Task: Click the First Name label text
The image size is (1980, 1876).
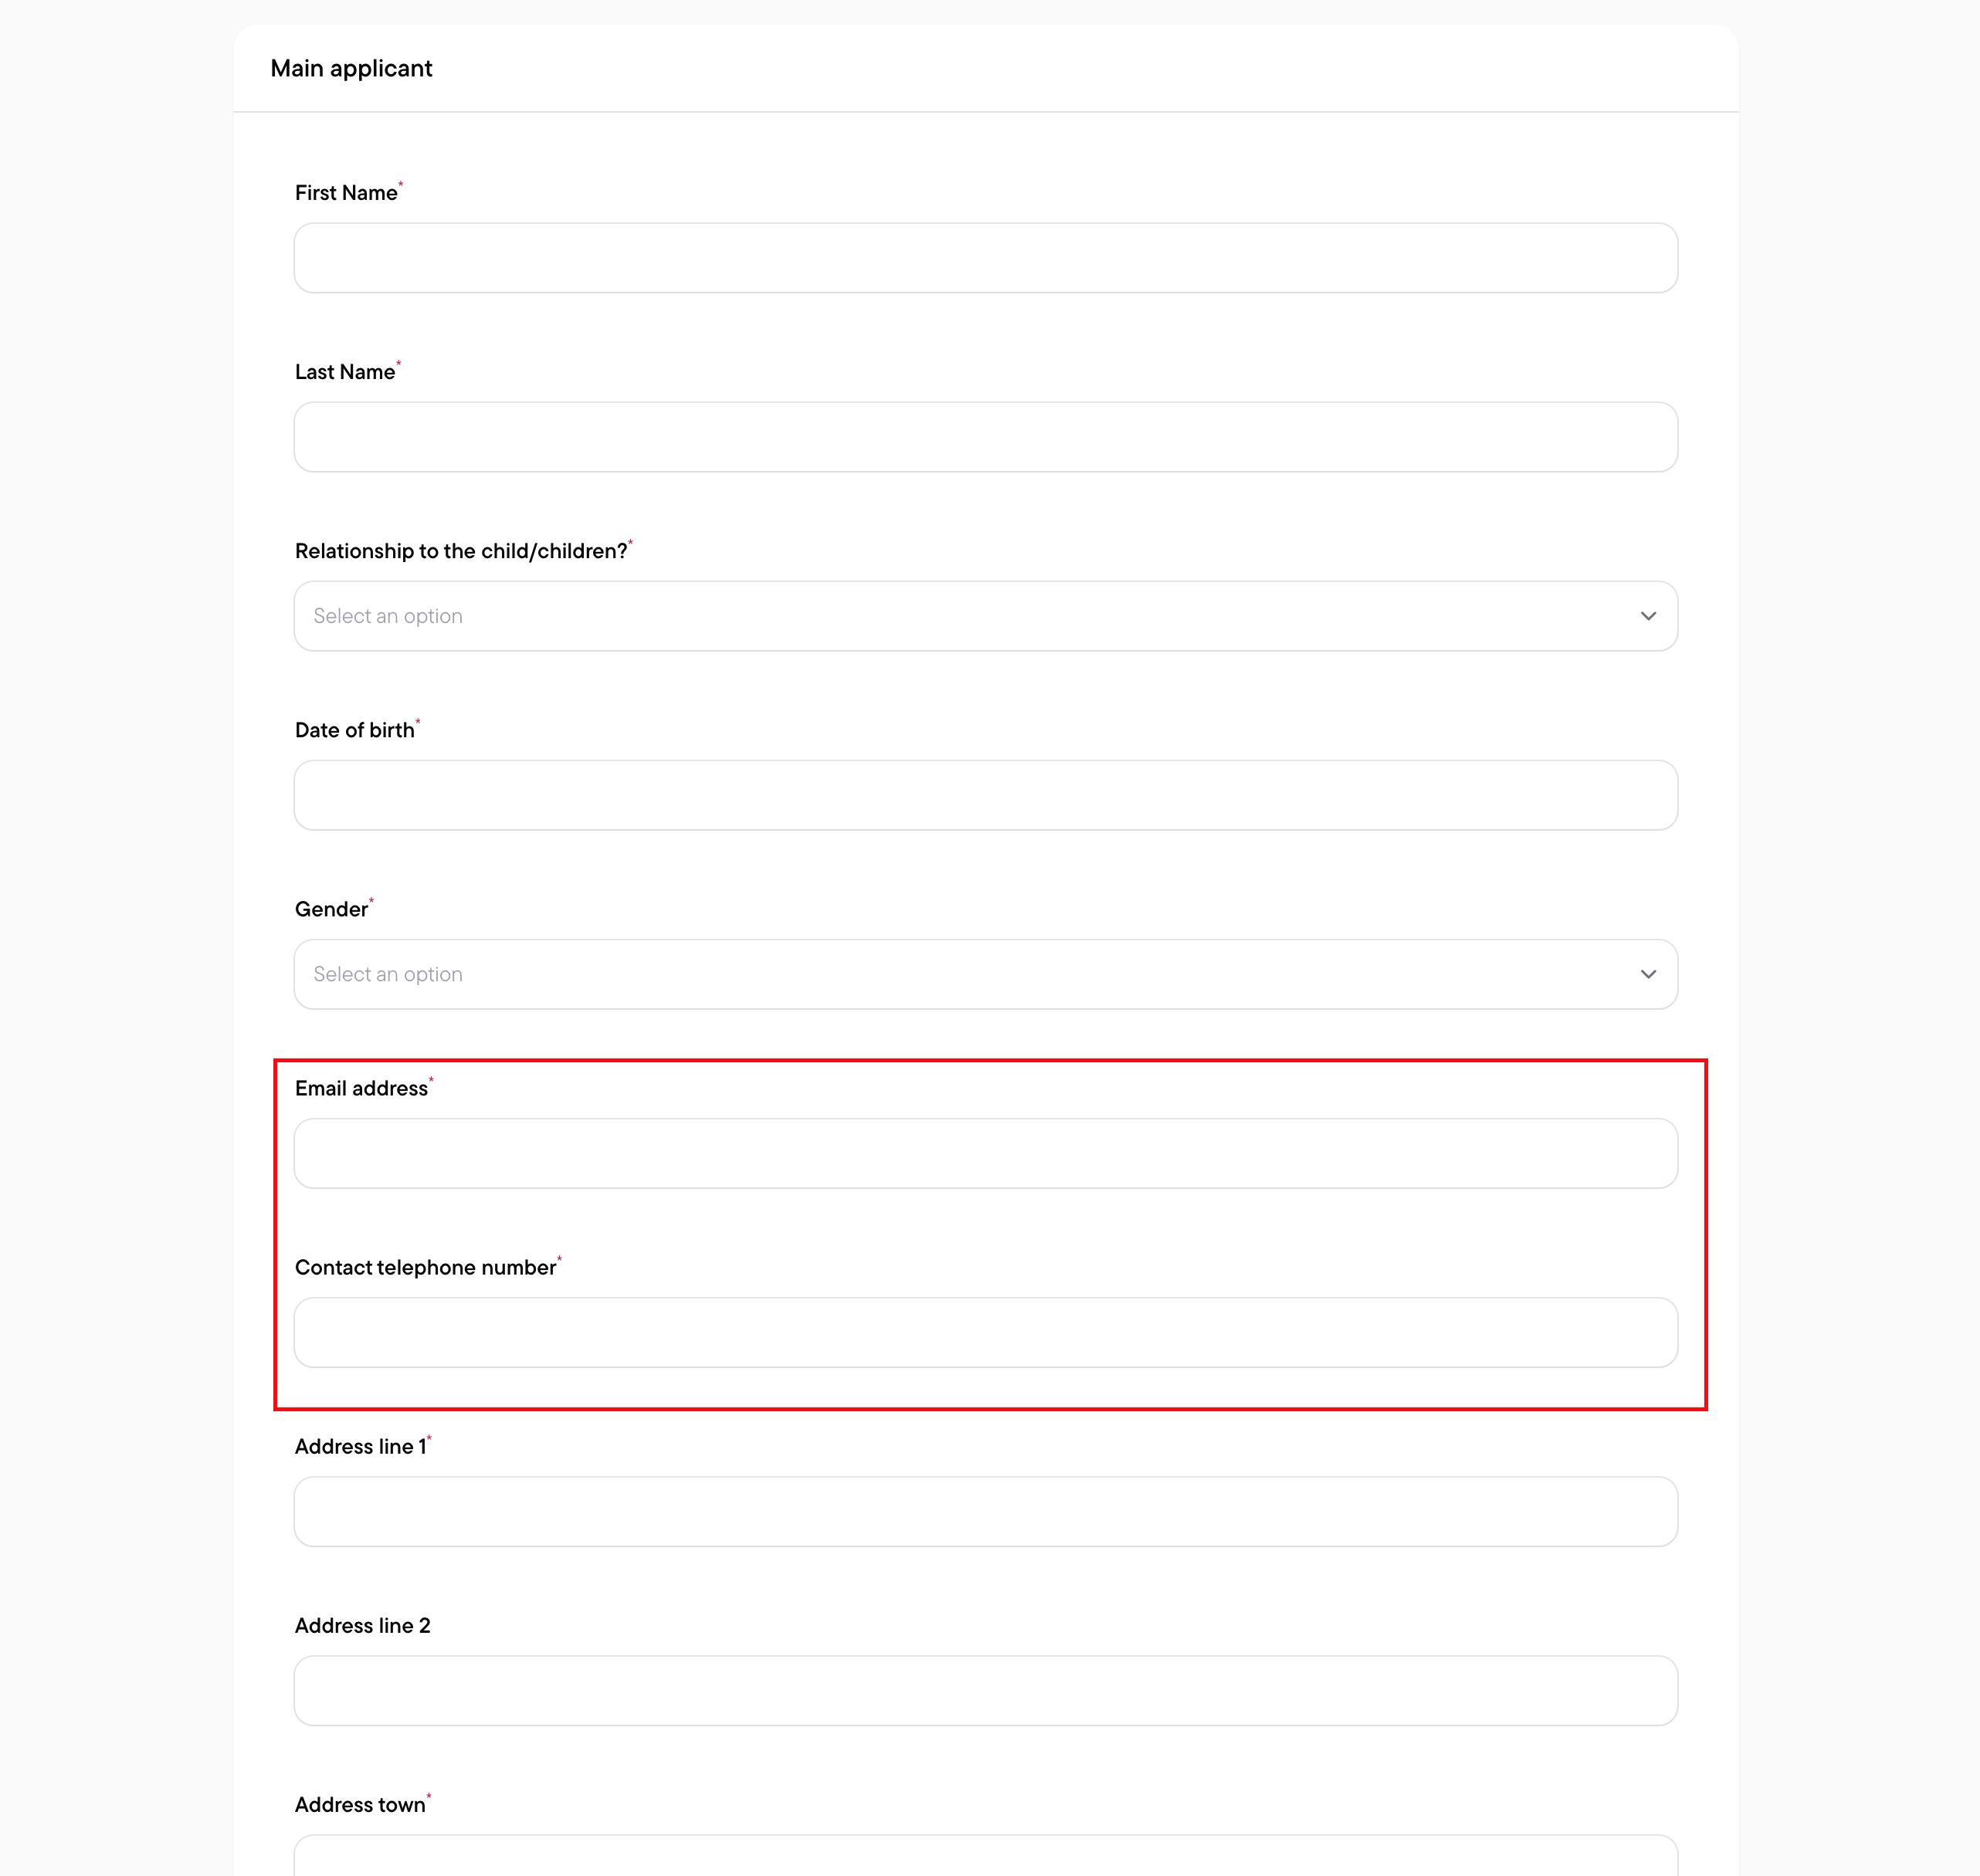Action: (x=346, y=193)
